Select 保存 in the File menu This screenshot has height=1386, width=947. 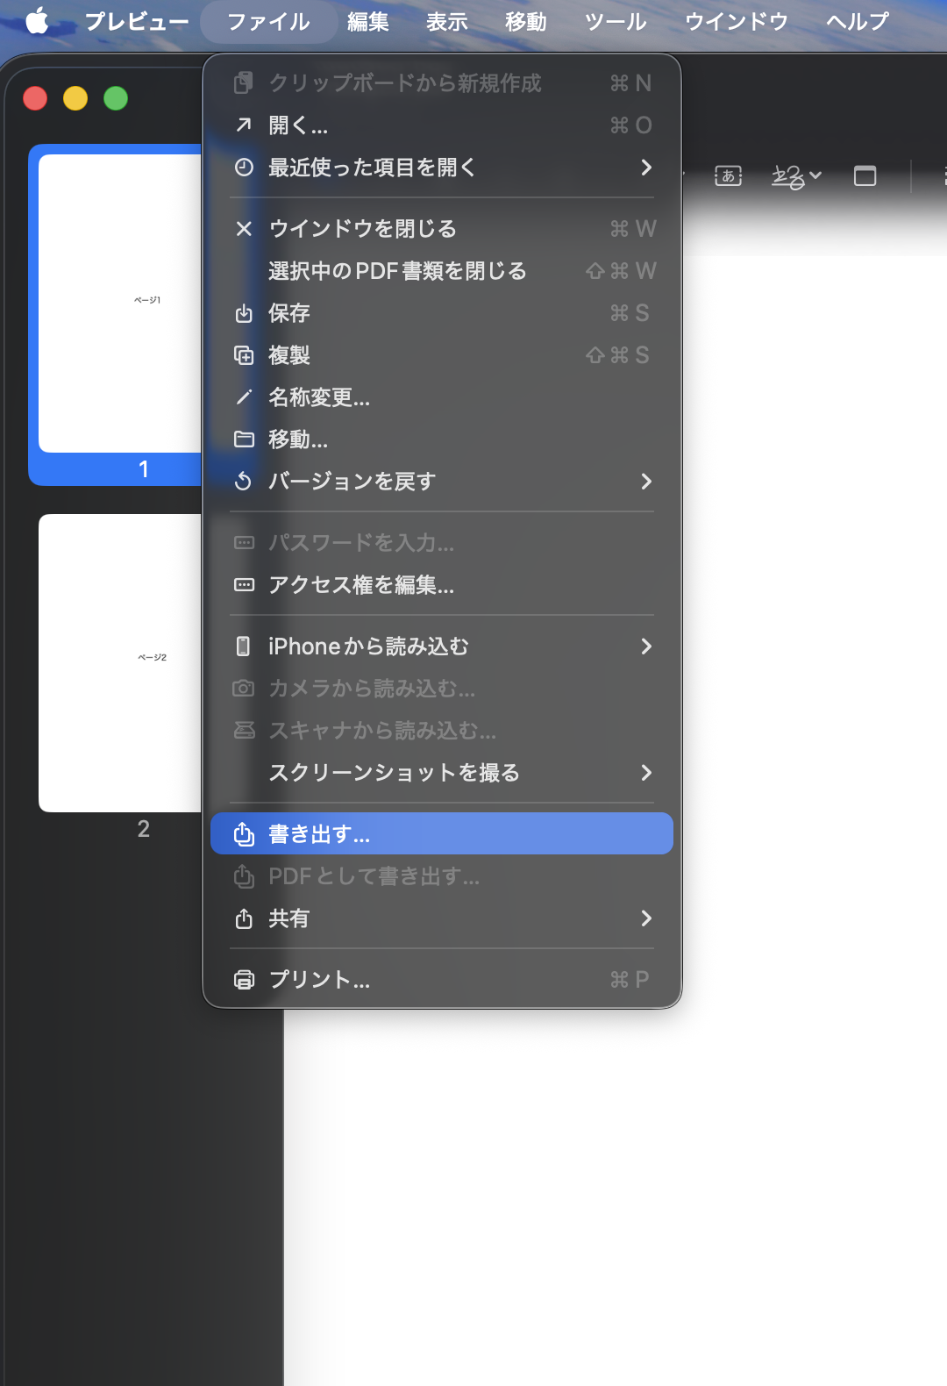(x=442, y=313)
